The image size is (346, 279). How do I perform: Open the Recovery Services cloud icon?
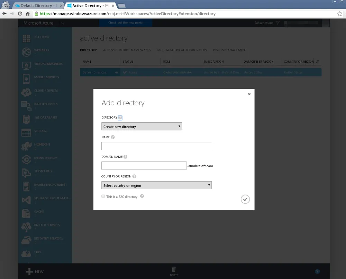tap(27, 240)
